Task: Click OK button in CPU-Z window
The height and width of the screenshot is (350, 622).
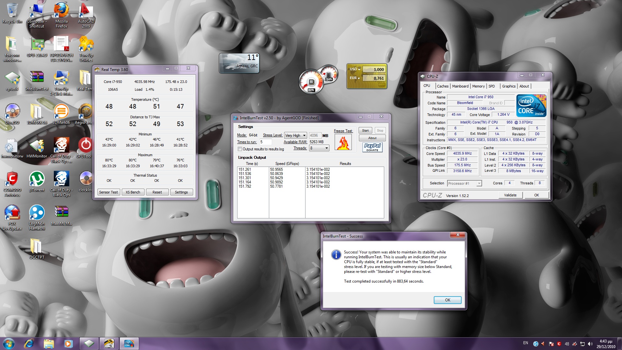Action: tap(536, 195)
